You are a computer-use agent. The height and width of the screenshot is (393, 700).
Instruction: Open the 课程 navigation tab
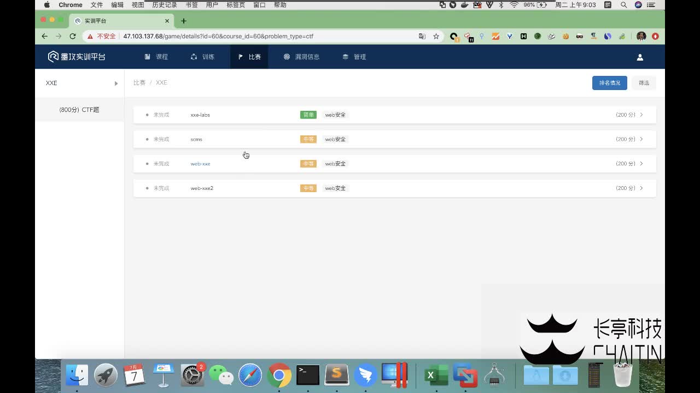(x=156, y=57)
